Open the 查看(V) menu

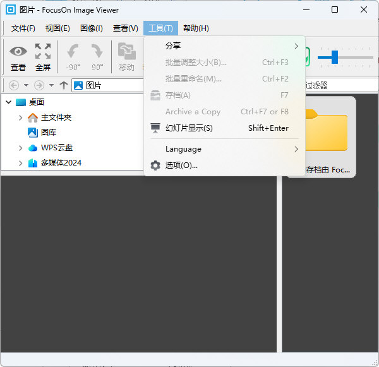point(126,28)
